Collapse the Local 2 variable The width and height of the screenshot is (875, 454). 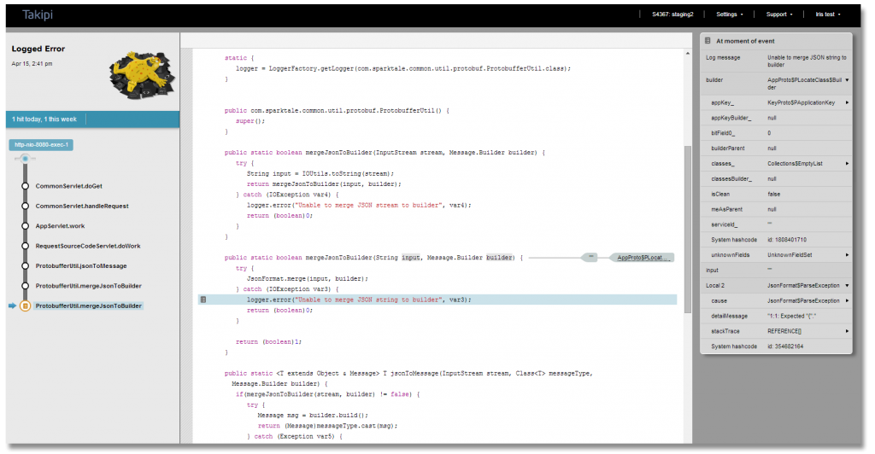pyautogui.click(x=847, y=286)
